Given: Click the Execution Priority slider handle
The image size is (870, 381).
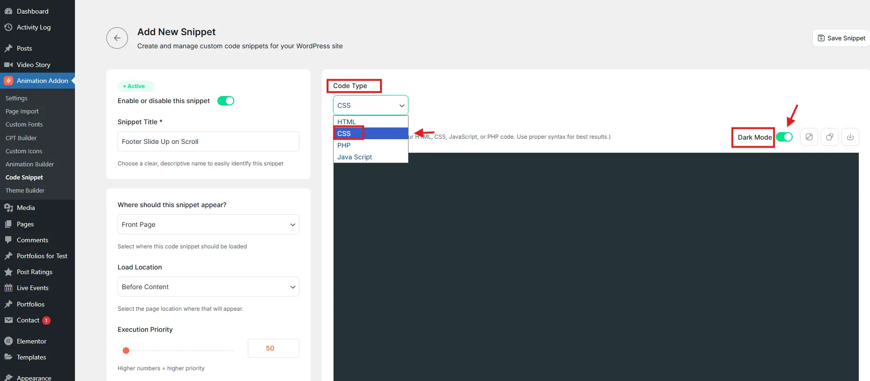Looking at the screenshot, I should [x=126, y=351].
